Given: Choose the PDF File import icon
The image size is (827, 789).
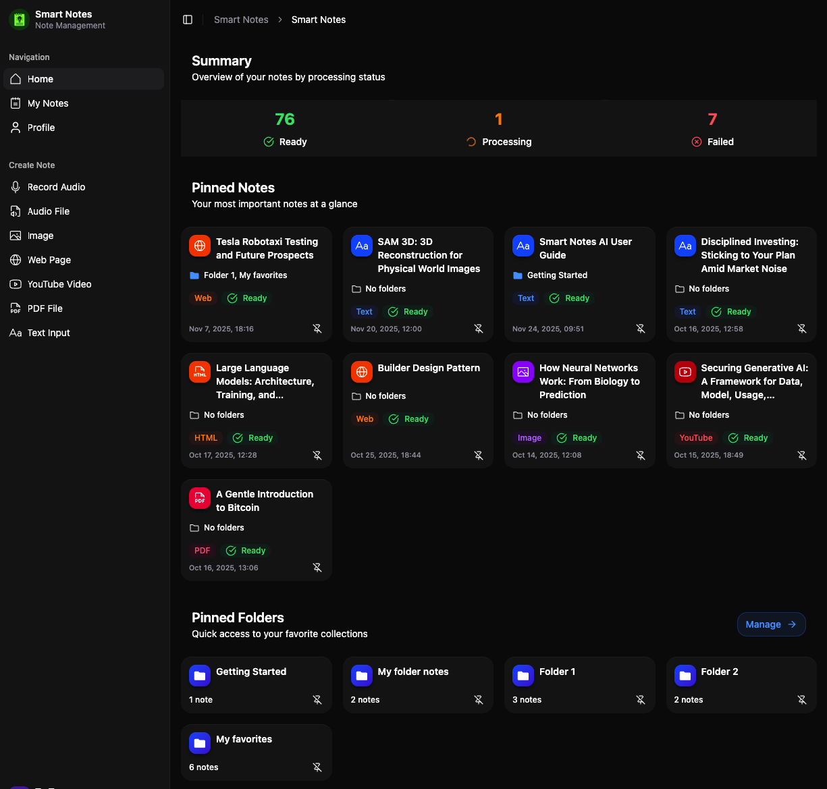Looking at the screenshot, I should pyautogui.click(x=16, y=308).
